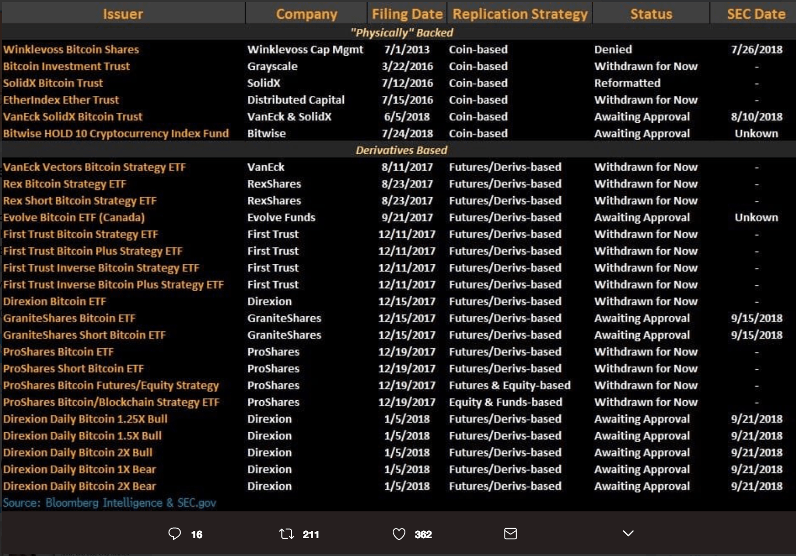Click Direxion Daily Bitcoin 1.25X Bull

click(86, 419)
